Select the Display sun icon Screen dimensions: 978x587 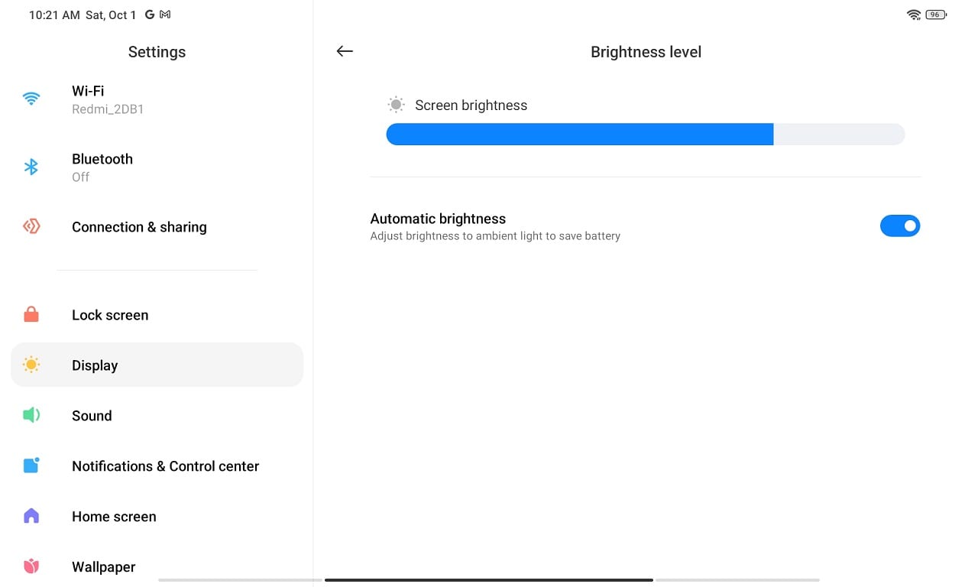tap(31, 365)
